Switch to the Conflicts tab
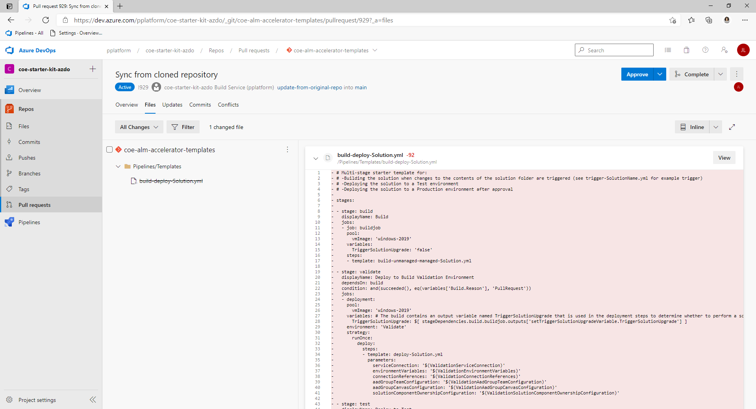 [228, 105]
